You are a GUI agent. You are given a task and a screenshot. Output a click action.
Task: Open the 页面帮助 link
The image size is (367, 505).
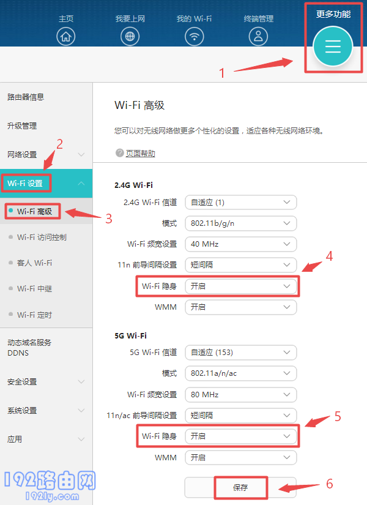point(140,154)
